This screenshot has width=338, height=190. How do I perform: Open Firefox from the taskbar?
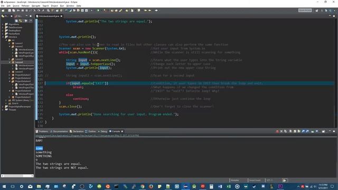(x=151, y=186)
